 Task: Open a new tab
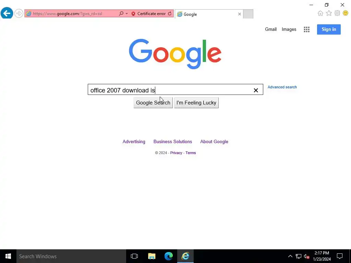[248, 14]
